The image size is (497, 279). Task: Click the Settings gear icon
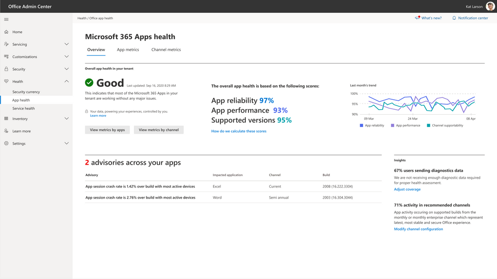(6, 143)
